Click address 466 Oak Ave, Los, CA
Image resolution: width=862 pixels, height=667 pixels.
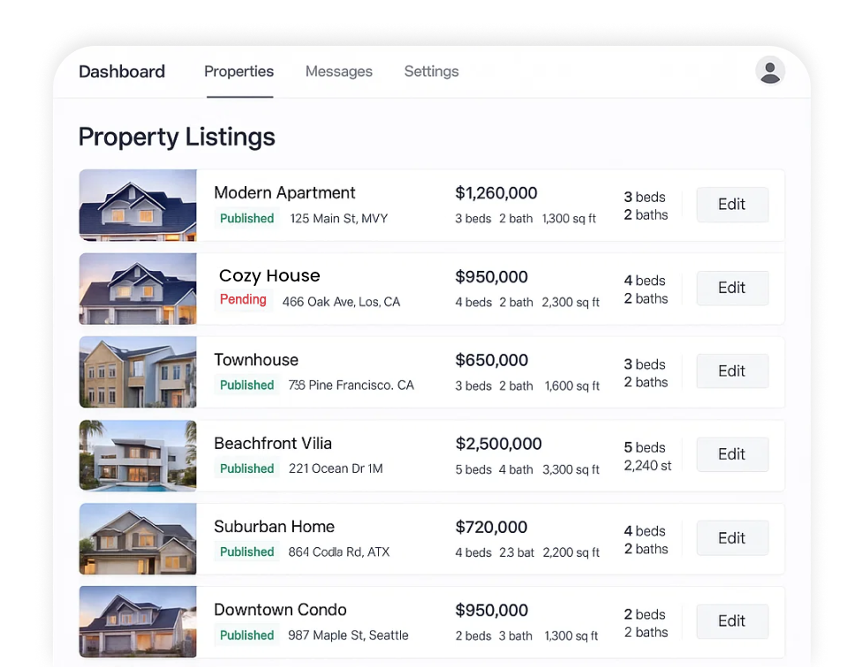tap(341, 302)
